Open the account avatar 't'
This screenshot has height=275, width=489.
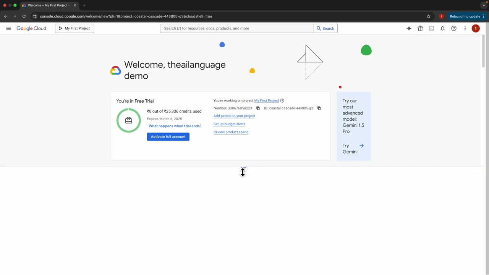[x=476, y=28]
